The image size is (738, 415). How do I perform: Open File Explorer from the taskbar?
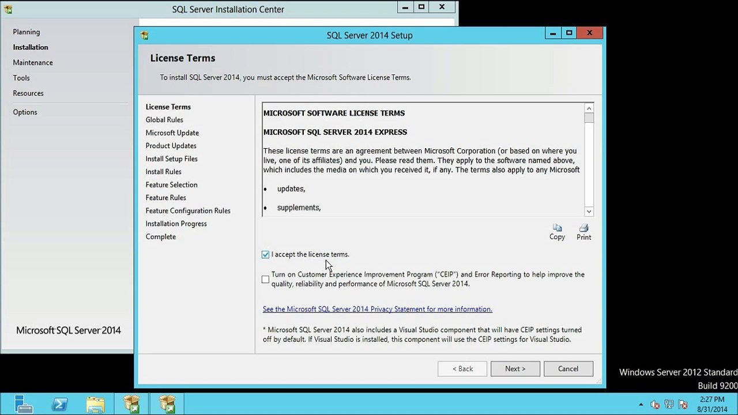[96, 403]
